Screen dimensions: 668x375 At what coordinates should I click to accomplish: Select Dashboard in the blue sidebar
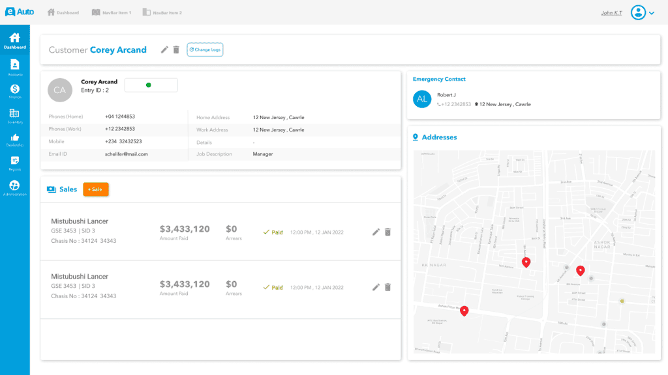point(15,41)
